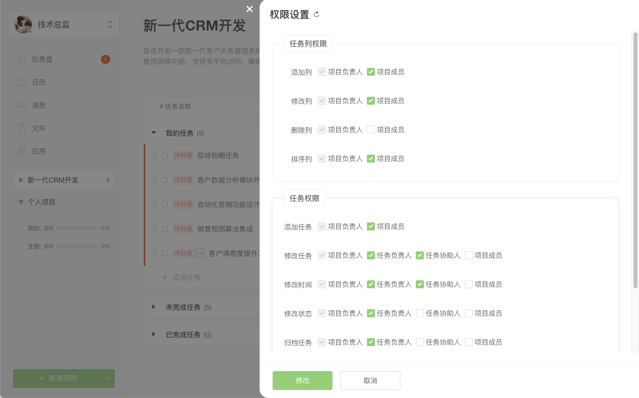Check 项目成员 for 归档任务
This screenshot has height=398, width=639.
coord(469,342)
